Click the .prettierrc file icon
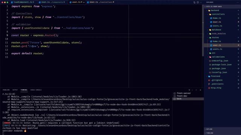The image size is (241, 135). point(209,84)
